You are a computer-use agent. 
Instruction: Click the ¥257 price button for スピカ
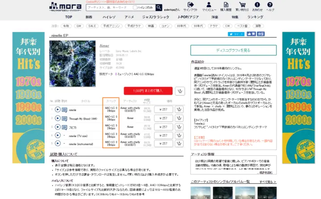(164, 127)
